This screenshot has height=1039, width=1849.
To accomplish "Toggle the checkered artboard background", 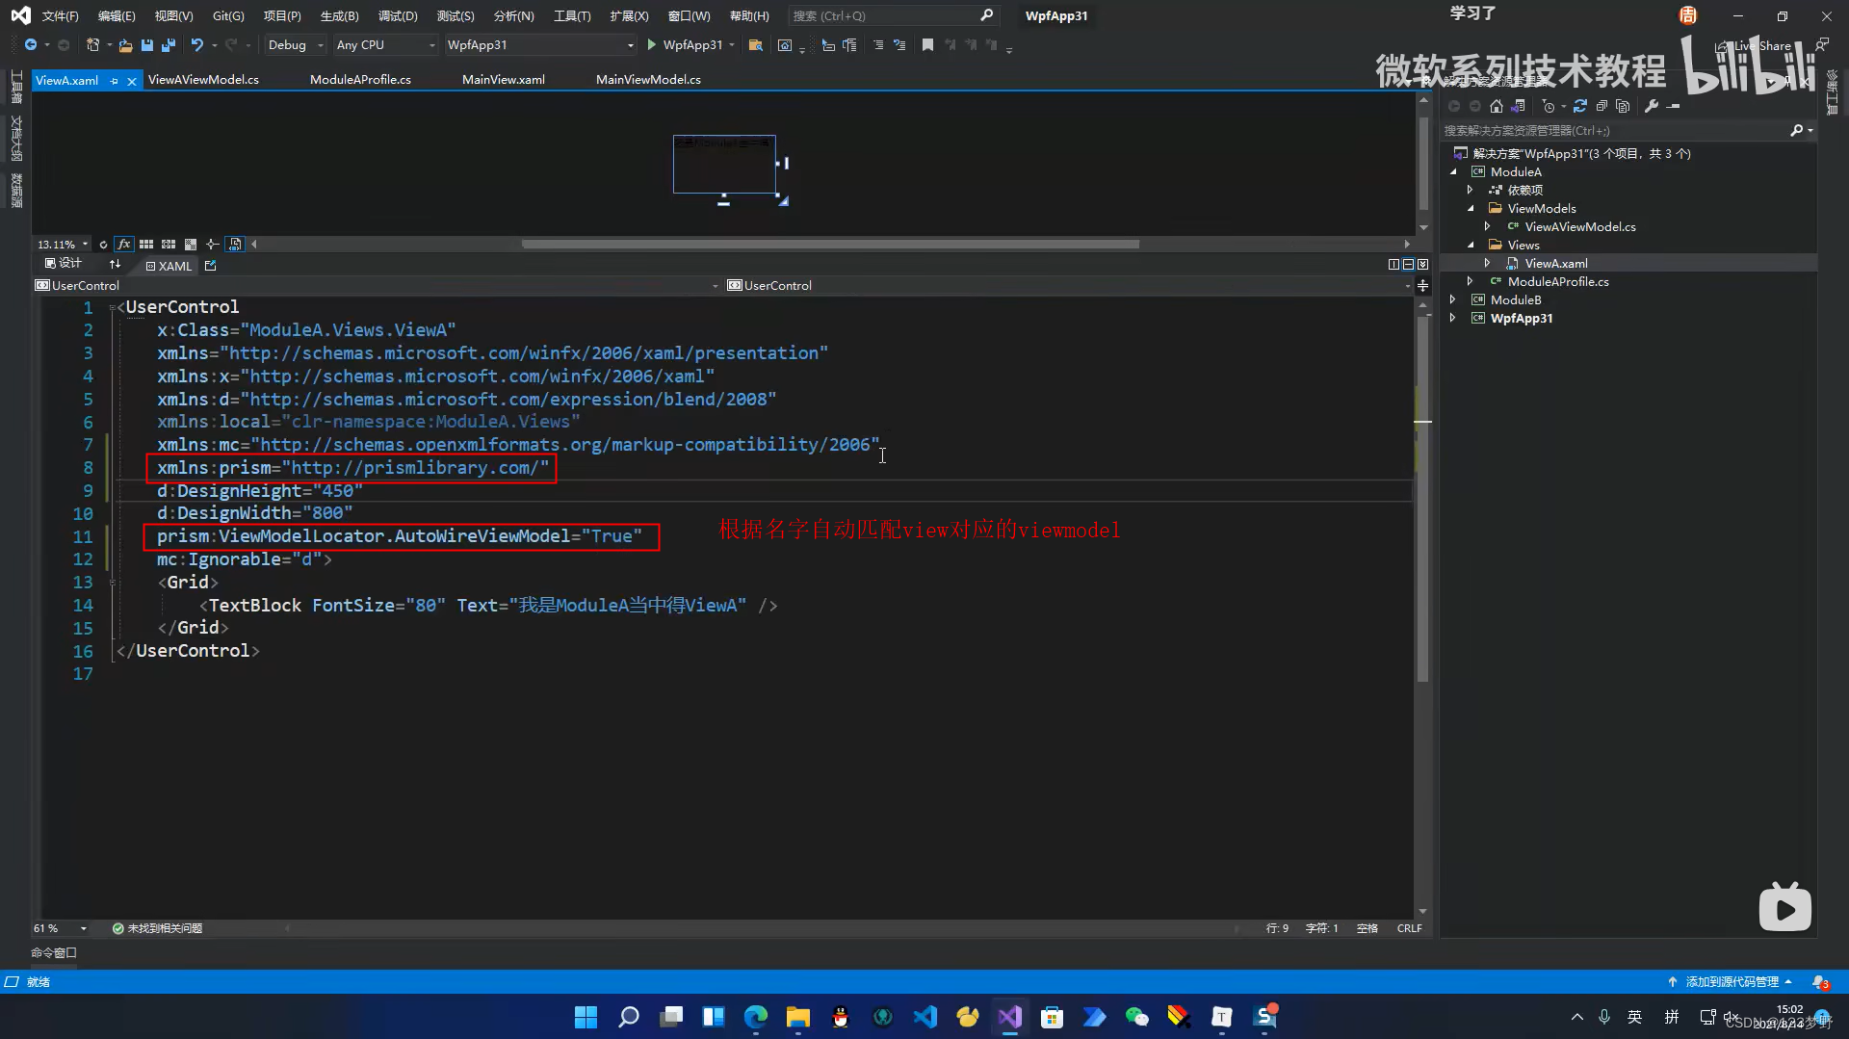I will point(191,245).
